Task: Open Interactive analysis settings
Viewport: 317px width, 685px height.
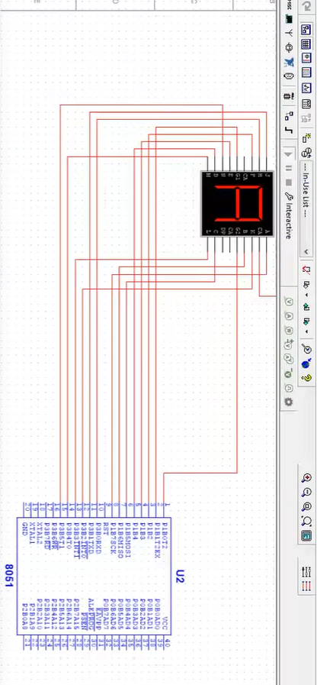Action: pos(288,216)
